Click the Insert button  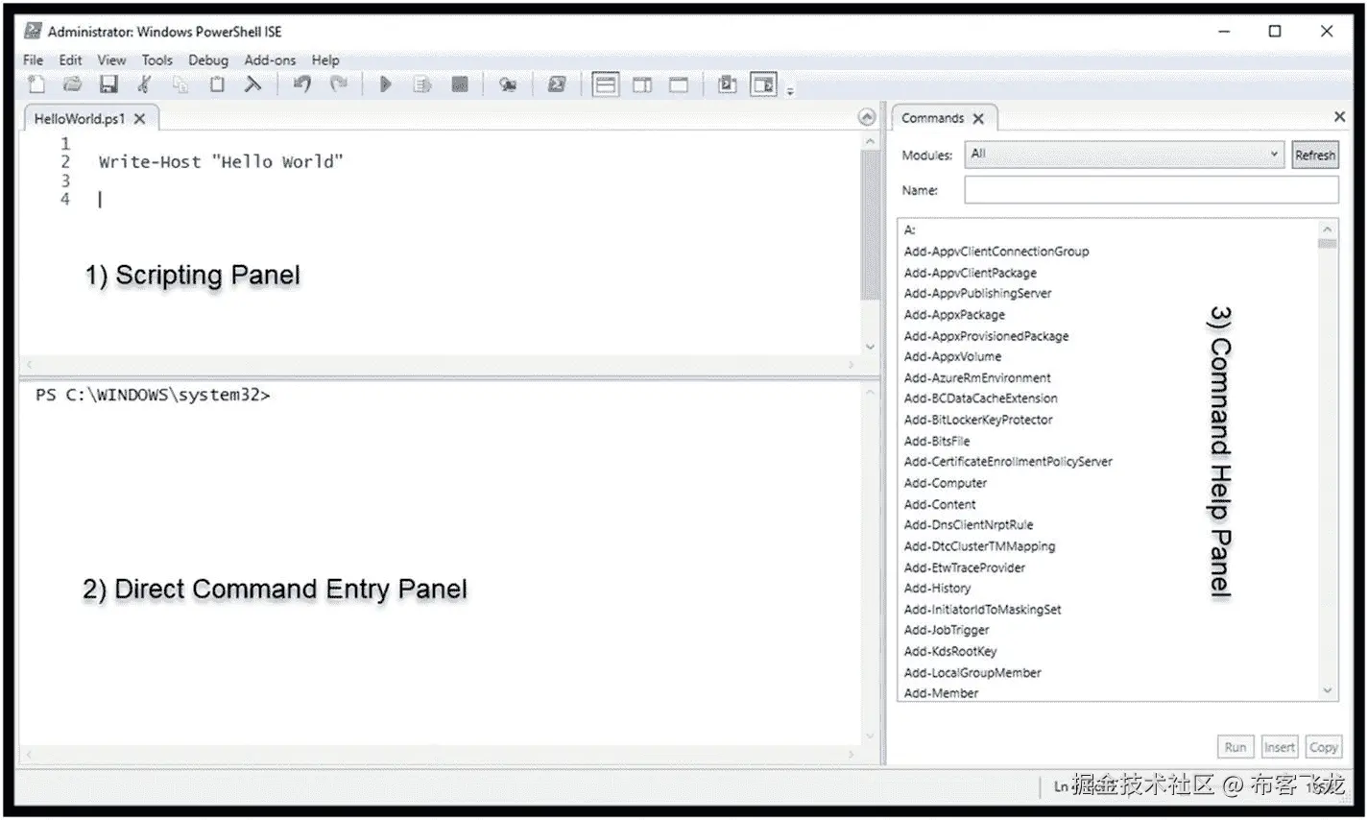[1279, 747]
